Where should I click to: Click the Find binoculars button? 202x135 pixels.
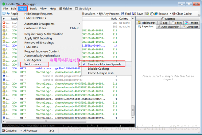126,13
